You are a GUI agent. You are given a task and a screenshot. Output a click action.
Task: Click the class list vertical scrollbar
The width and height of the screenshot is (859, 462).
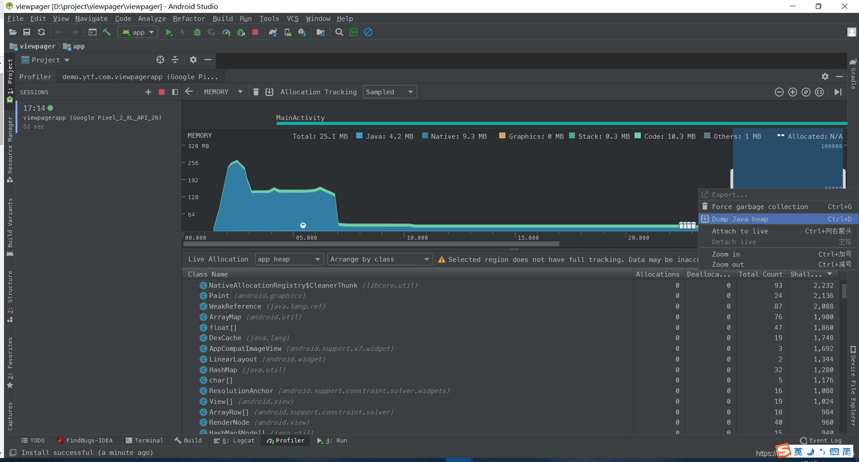point(844,291)
